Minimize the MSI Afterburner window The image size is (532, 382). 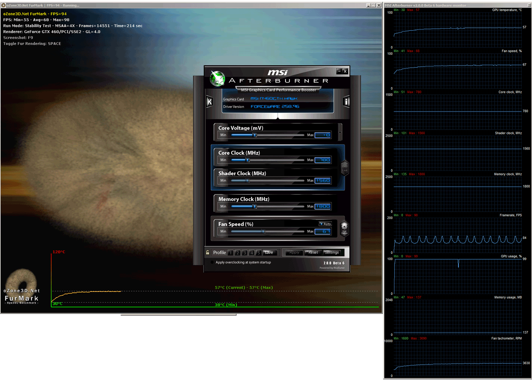pos(339,71)
